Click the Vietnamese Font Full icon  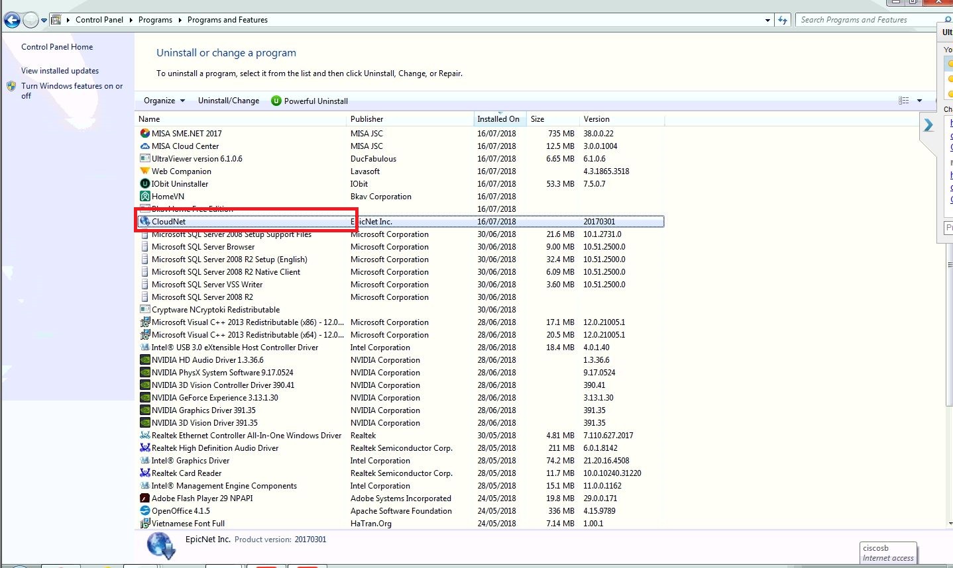(145, 523)
